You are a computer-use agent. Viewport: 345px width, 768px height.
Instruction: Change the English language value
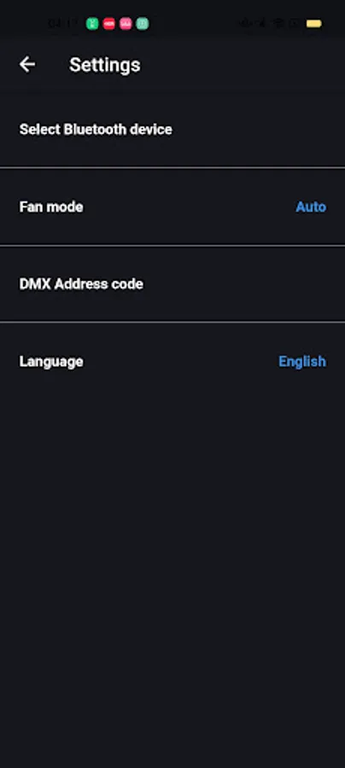click(x=302, y=362)
